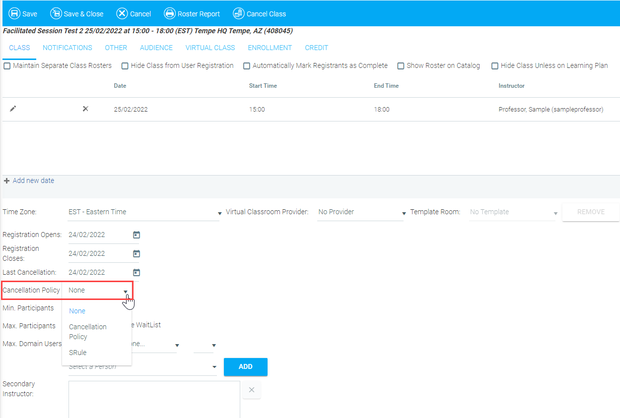Open calendar picker for Last Cancellation
Screen dimensions: 620x418
(x=137, y=272)
